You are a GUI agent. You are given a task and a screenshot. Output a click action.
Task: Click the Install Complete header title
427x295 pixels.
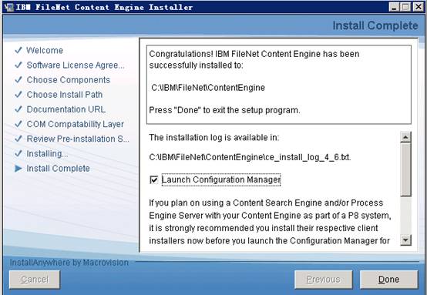tap(375, 25)
